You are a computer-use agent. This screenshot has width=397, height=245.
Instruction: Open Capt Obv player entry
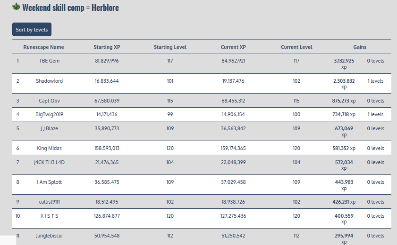[49, 101]
